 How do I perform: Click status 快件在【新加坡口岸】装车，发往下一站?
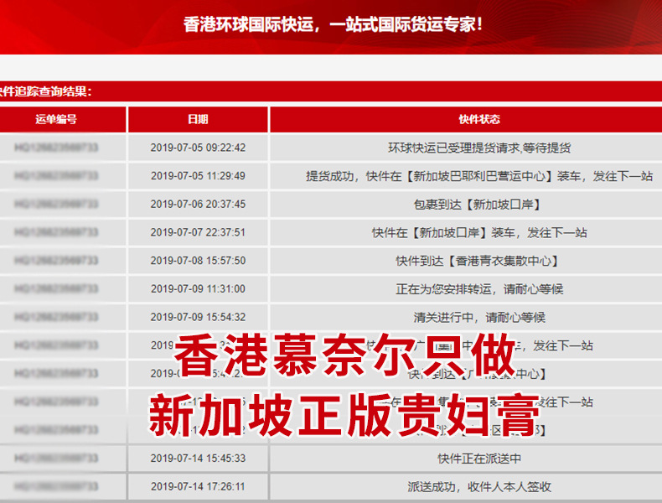[479, 232]
